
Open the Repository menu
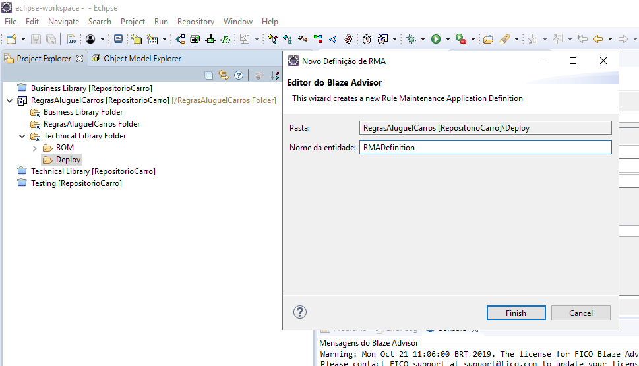pyautogui.click(x=196, y=22)
